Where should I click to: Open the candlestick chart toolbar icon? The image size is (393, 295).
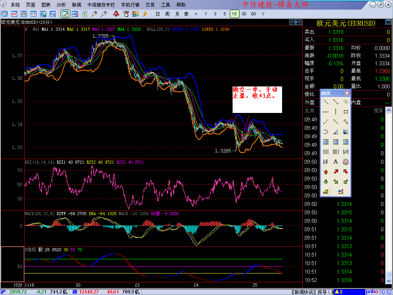coord(24,14)
